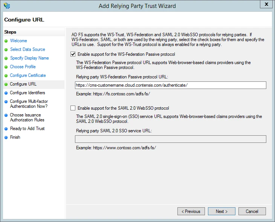Click the green bullet beside Specify Display Name
This screenshot has width=275, height=222.
[x=6, y=58]
